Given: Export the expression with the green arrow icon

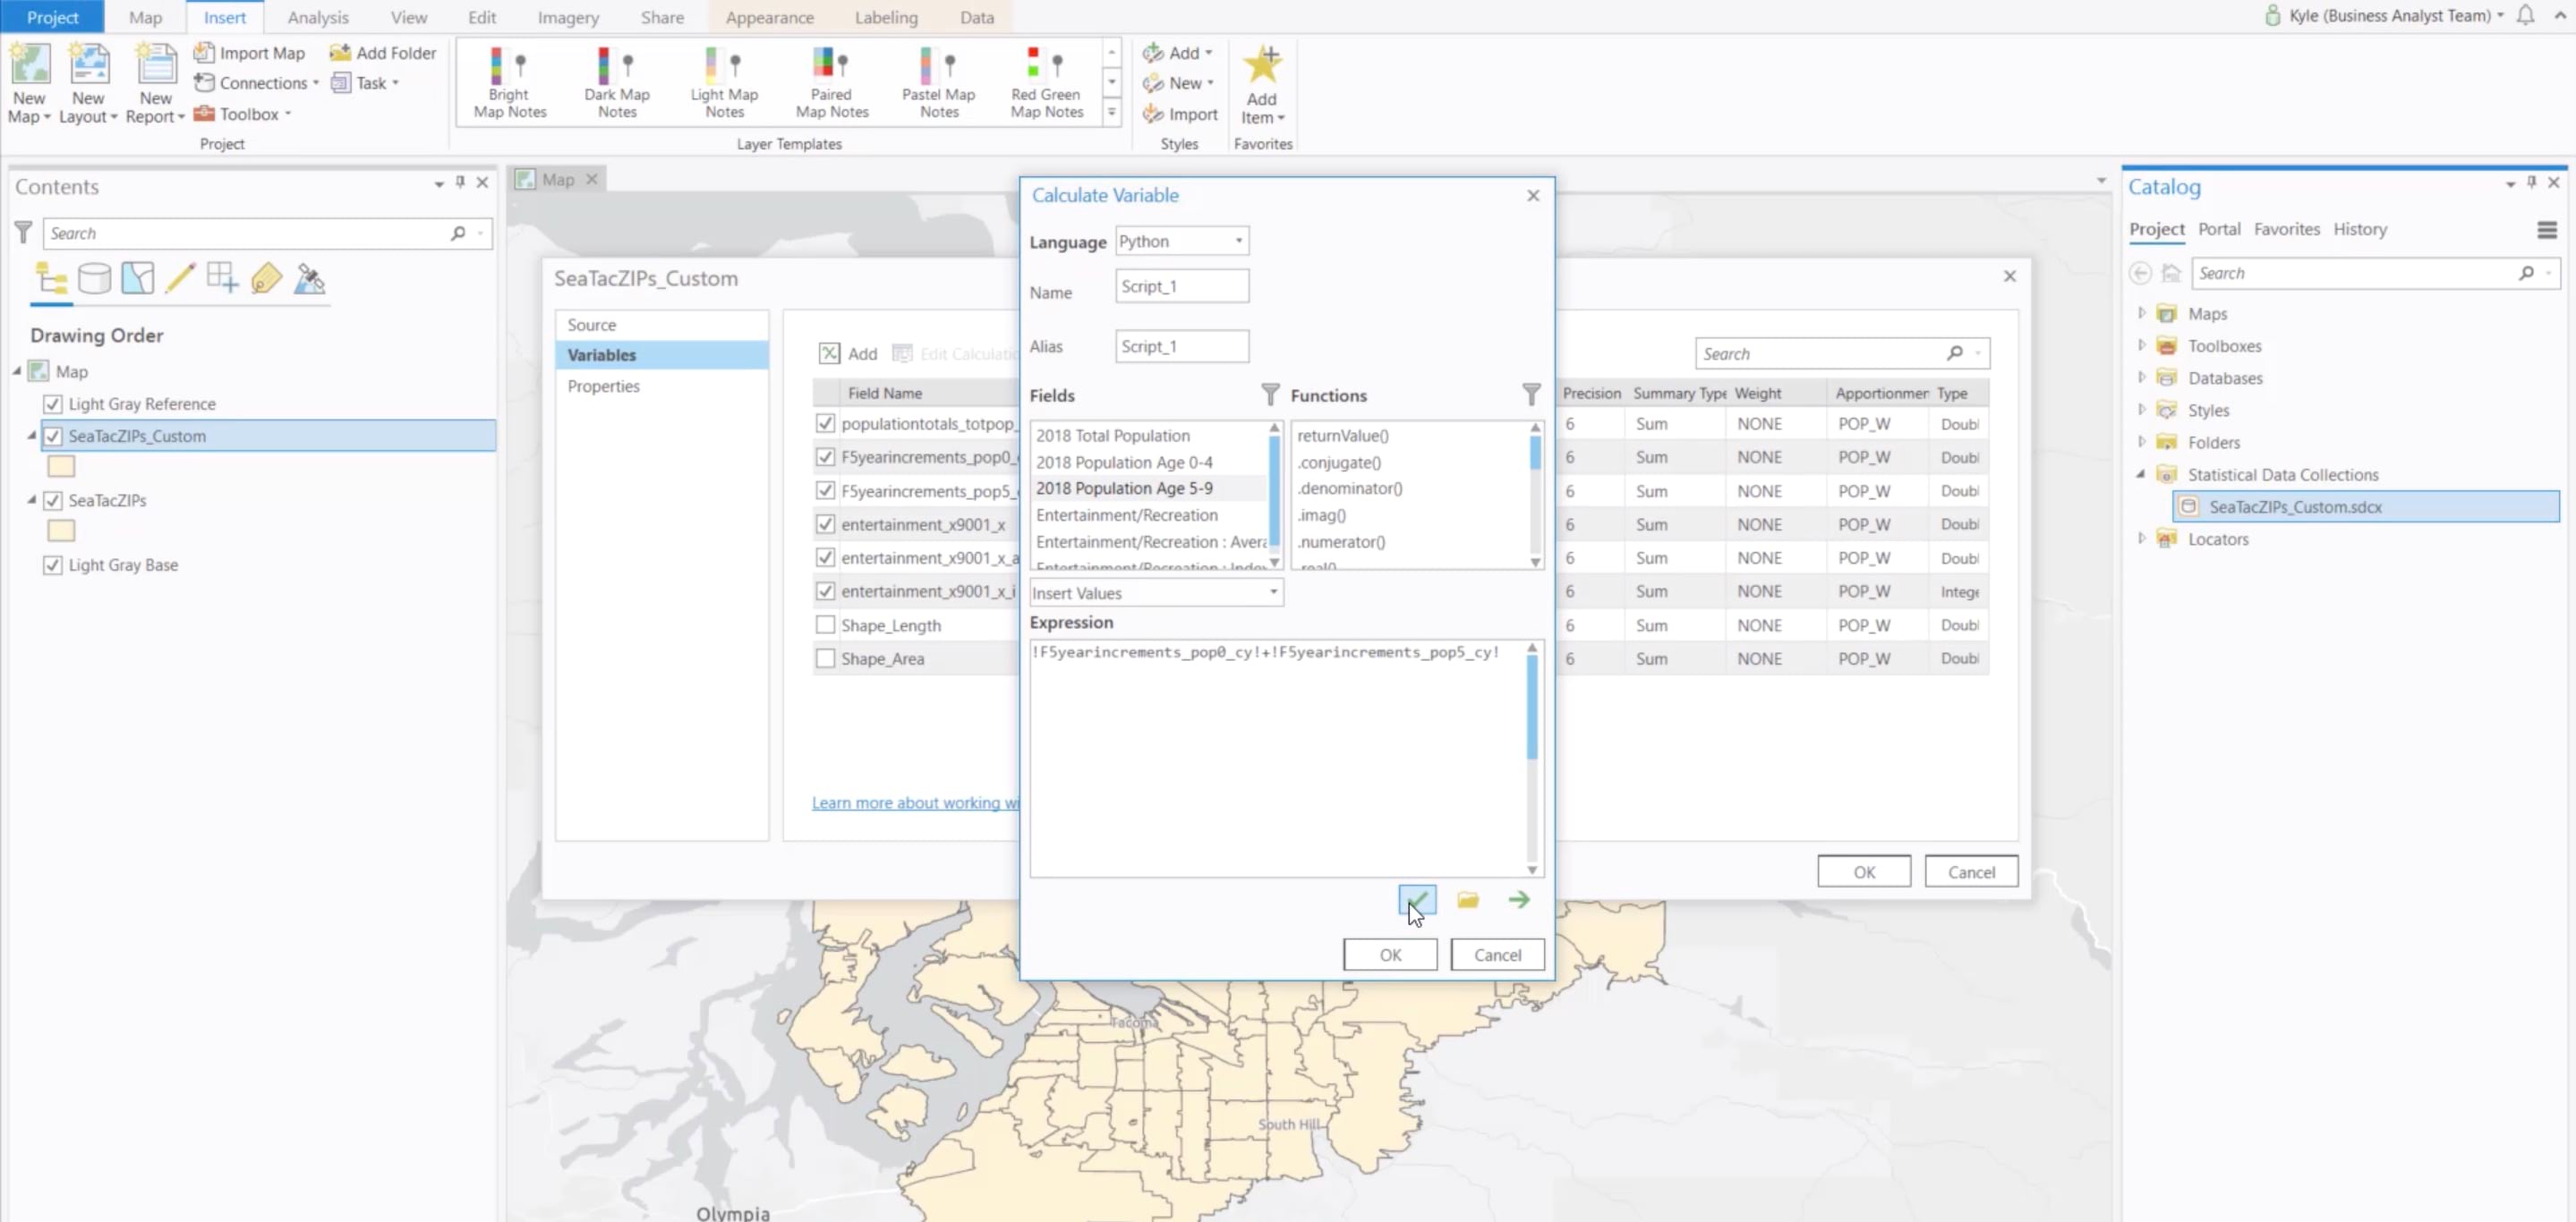Looking at the screenshot, I should coord(1518,899).
